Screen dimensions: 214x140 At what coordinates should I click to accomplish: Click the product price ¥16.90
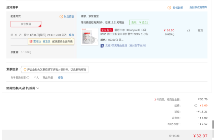coord(169,30)
